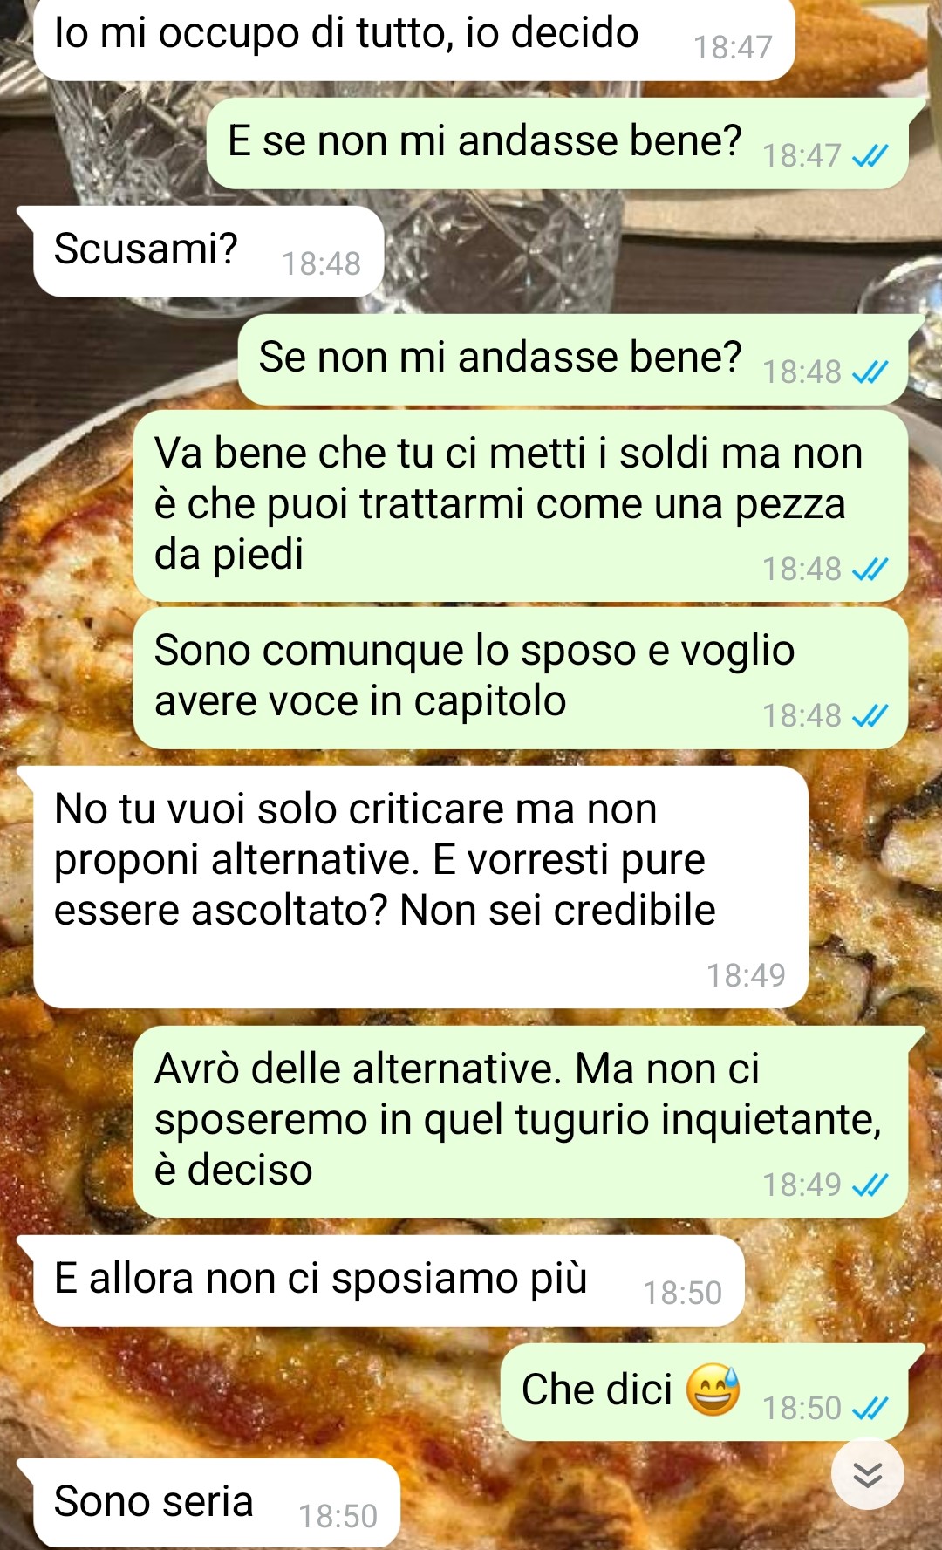The width and height of the screenshot is (942, 1550).
Task: Click read ticks on 'E se non mi andasse bene?'
Action: (870, 156)
